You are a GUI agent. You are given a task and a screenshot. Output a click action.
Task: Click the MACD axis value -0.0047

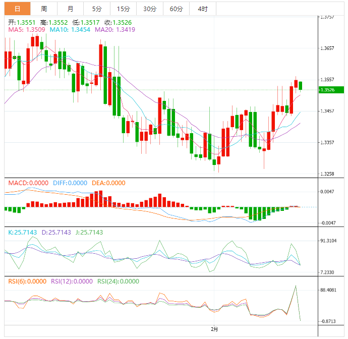327,222
